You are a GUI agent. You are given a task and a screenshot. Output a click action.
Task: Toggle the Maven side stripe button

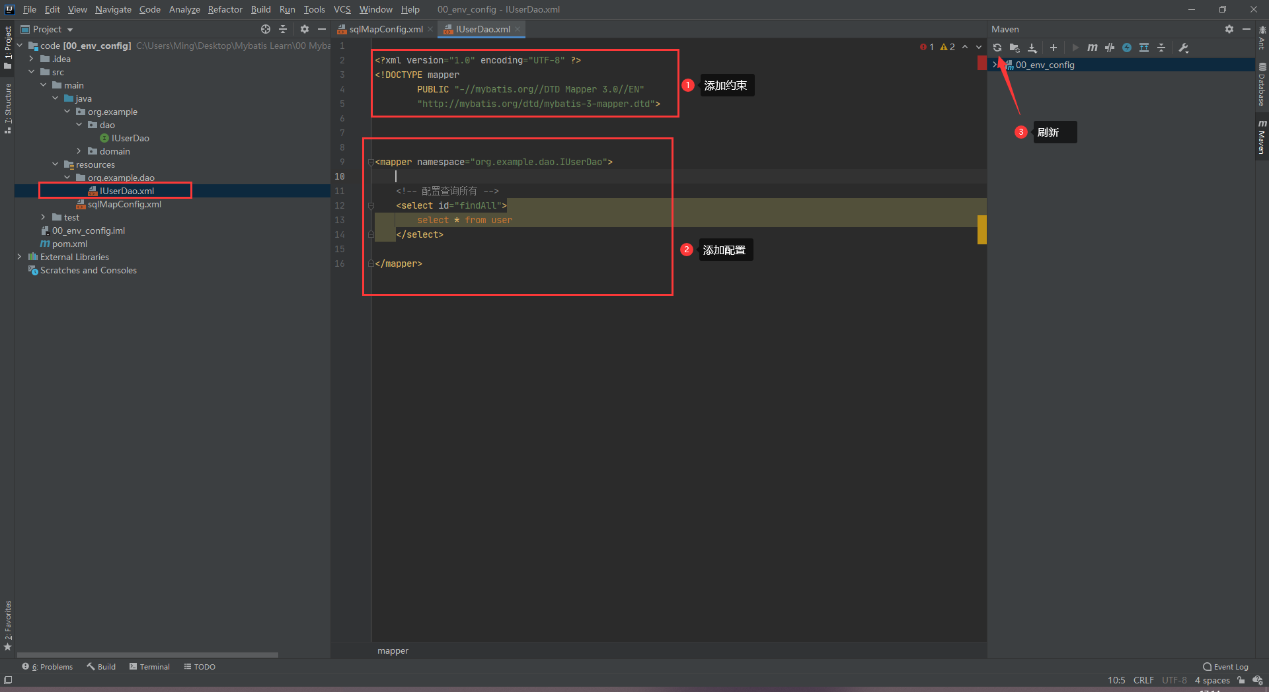pyautogui.click(x=1262, y=137)
